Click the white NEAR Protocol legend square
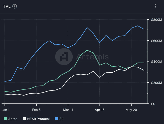The width and height of the screenshot is (164, 124). click(x=24, y=119)
